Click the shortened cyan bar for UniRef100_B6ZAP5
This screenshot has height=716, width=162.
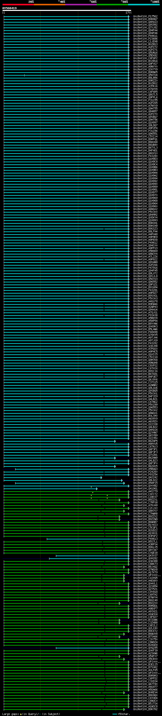pos(60,441)
